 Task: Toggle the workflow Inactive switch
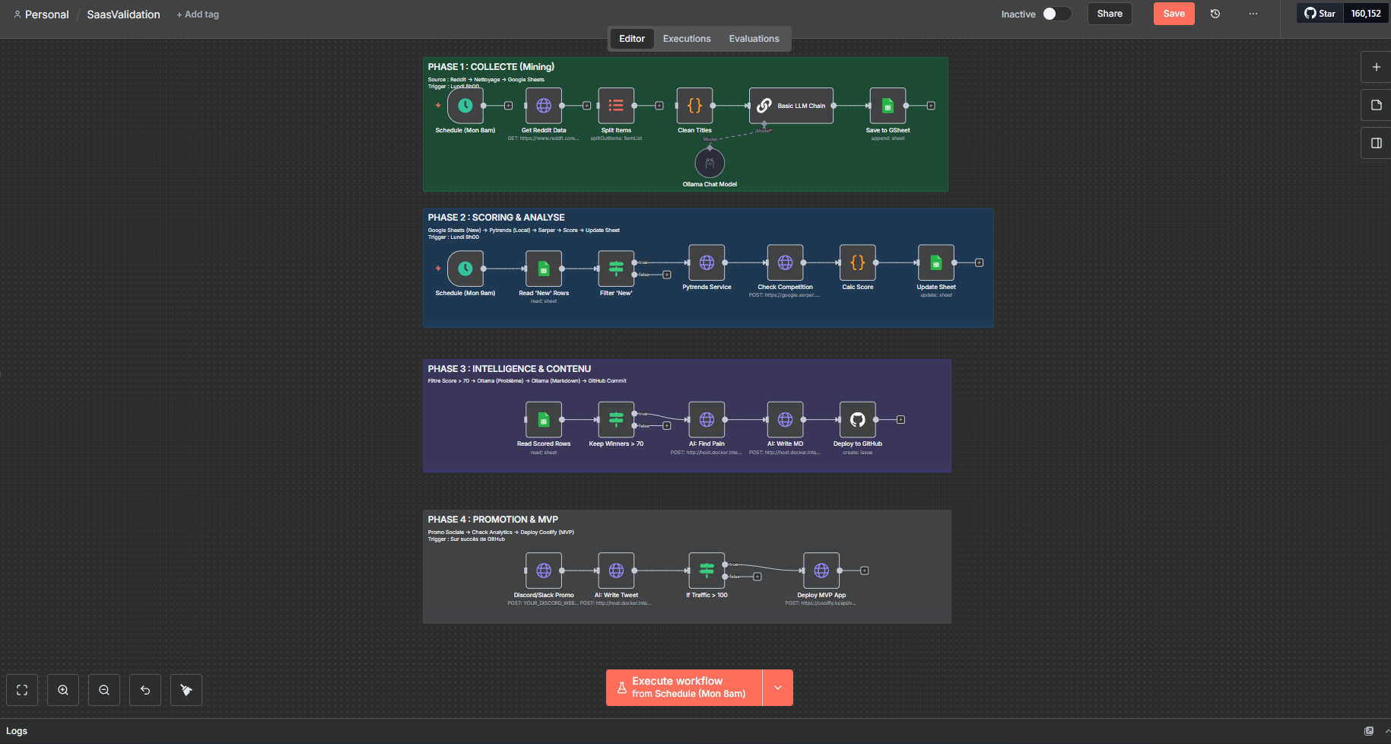point(1056,14)
